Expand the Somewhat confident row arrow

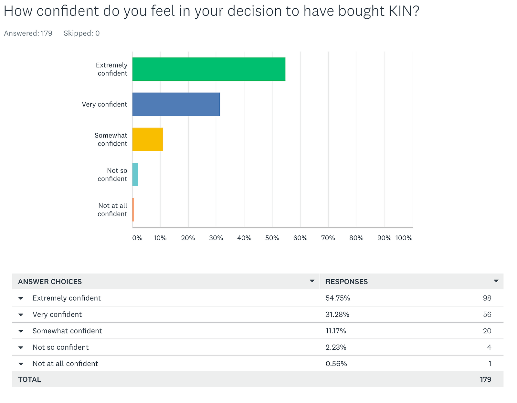point(21,331)
